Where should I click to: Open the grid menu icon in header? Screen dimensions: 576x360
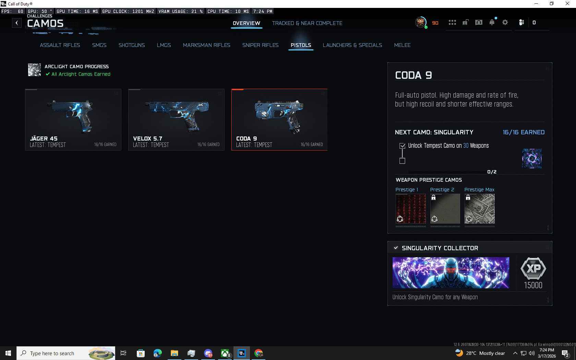pyautogui.click(x=452, y=23)
